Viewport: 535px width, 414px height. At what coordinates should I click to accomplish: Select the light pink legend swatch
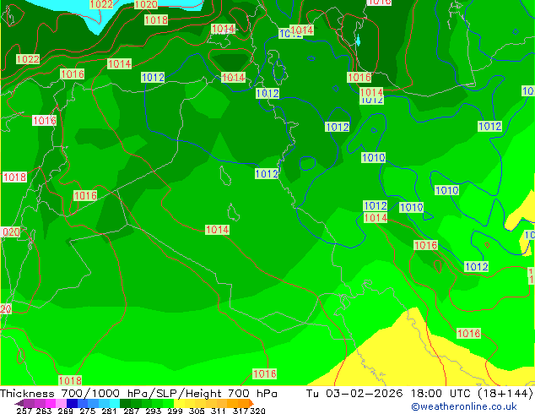(61, 403)
